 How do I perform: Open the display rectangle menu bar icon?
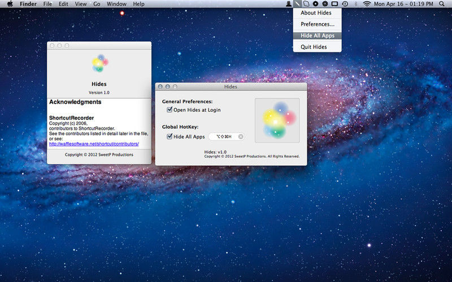point(334,4)
